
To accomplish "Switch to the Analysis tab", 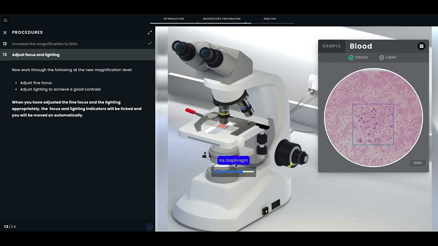I will 270,19.
